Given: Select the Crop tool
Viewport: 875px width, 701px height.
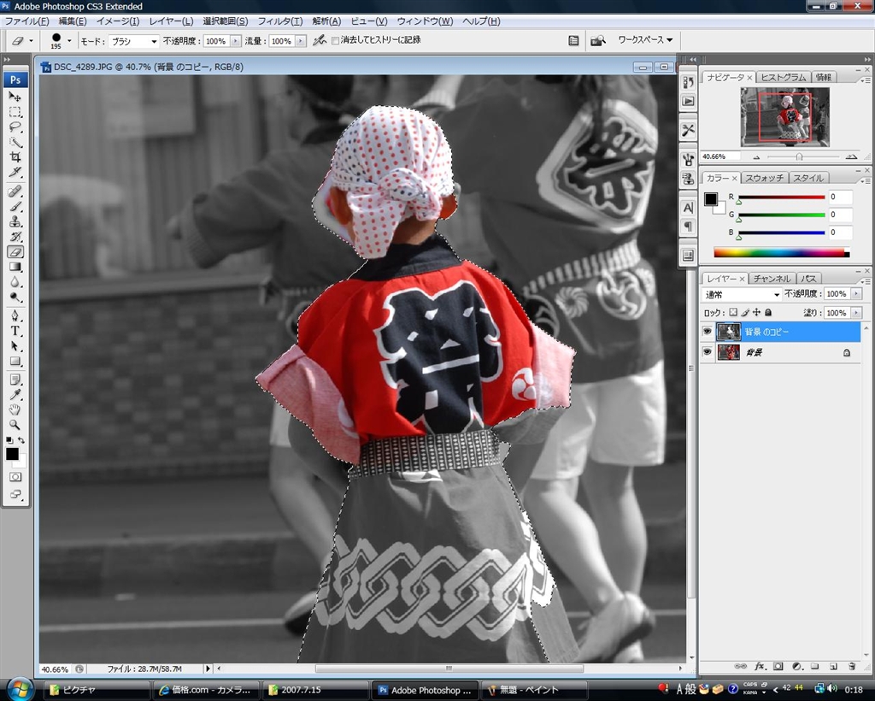Looking at the screenshot, I should click(15, 156).
